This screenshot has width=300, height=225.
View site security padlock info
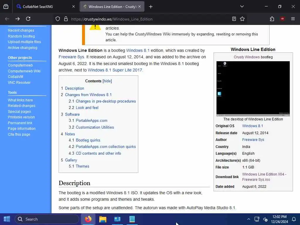[x=66, y=19]
